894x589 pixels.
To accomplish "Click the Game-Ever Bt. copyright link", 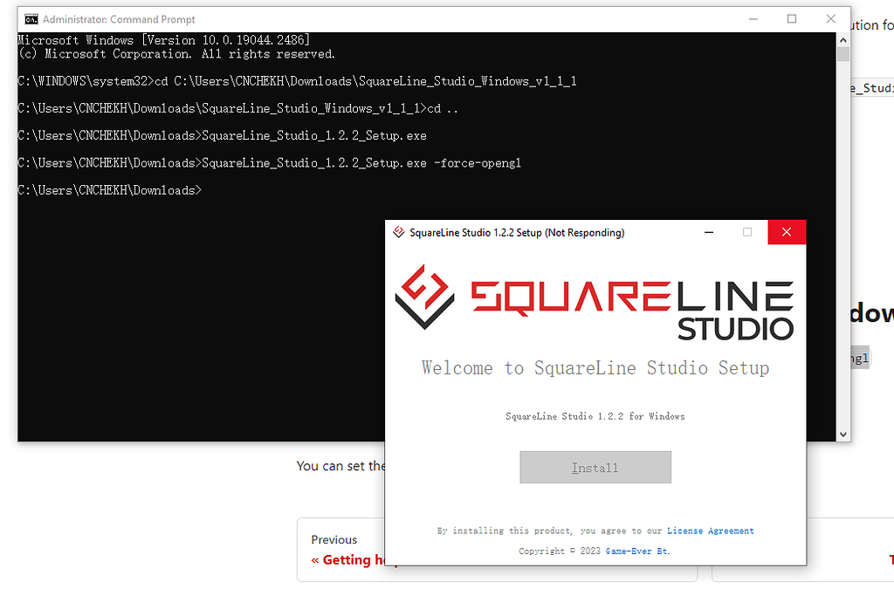I will point(639,551).
